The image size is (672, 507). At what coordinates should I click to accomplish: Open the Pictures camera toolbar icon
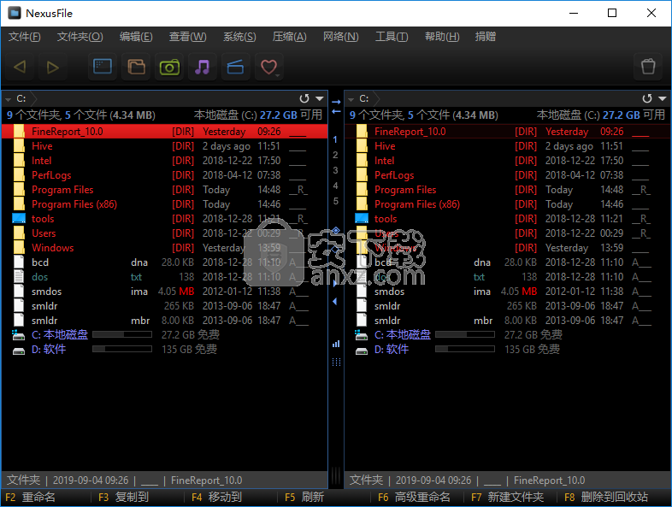pyautogui.click(x=169, y=67)
